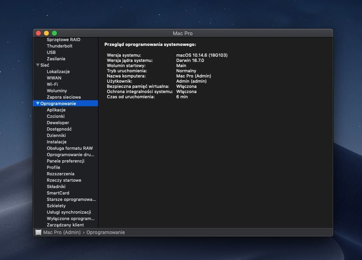Select Lokalizacje under Sieć
The image size is (362, 260).
(58, 71)
